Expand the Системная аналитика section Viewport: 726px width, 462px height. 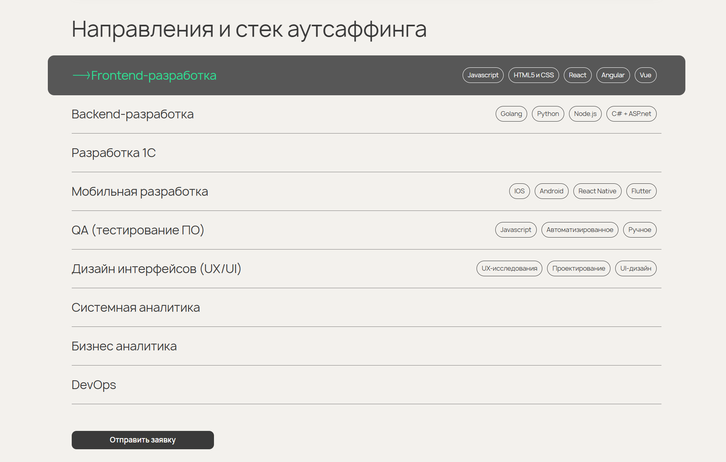click(136, 307)
